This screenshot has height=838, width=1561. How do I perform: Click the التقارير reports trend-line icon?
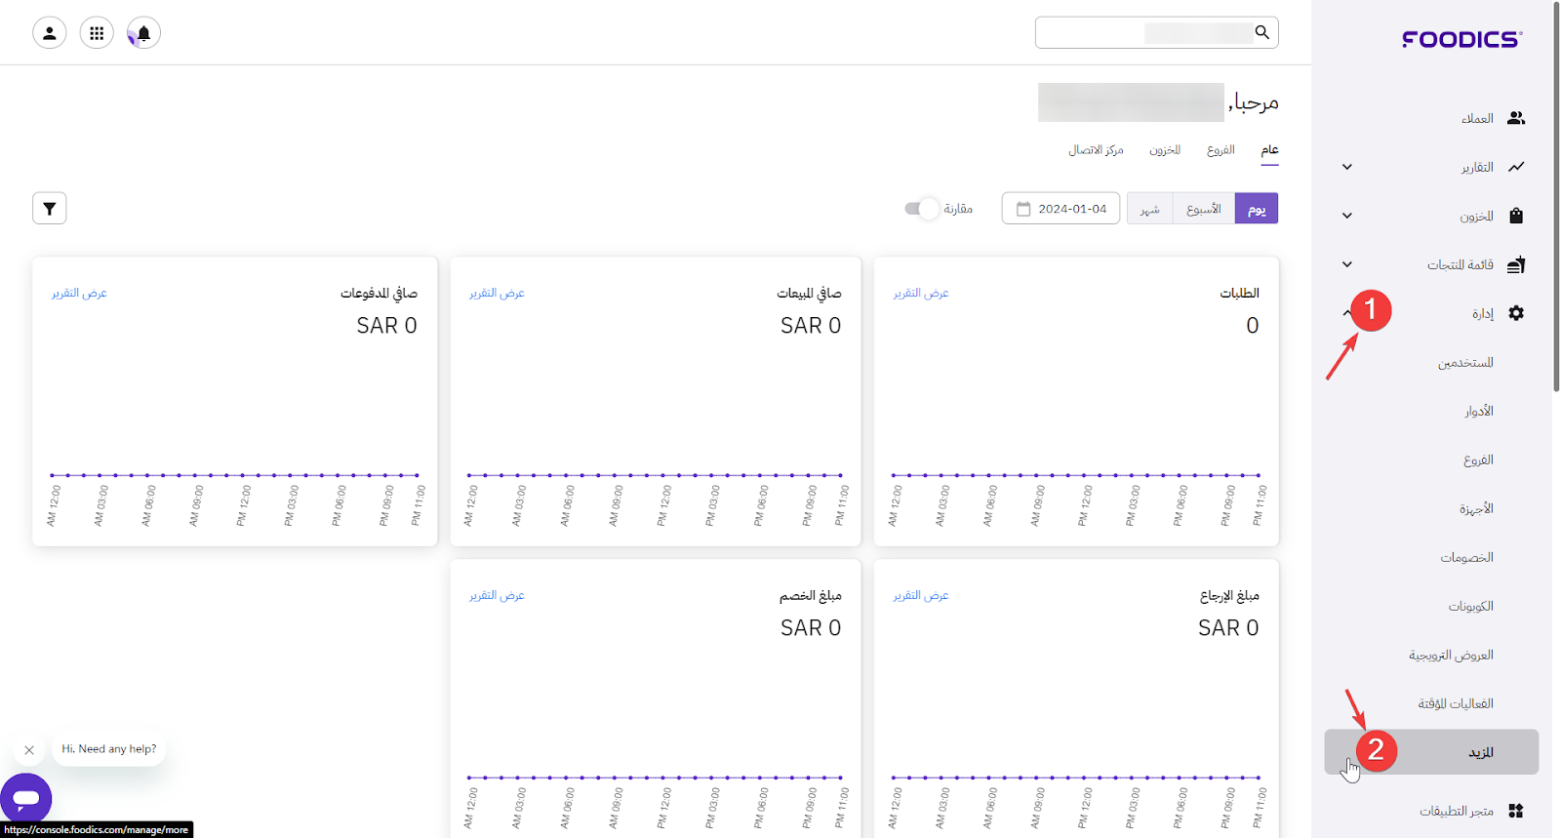(1516, 167)
